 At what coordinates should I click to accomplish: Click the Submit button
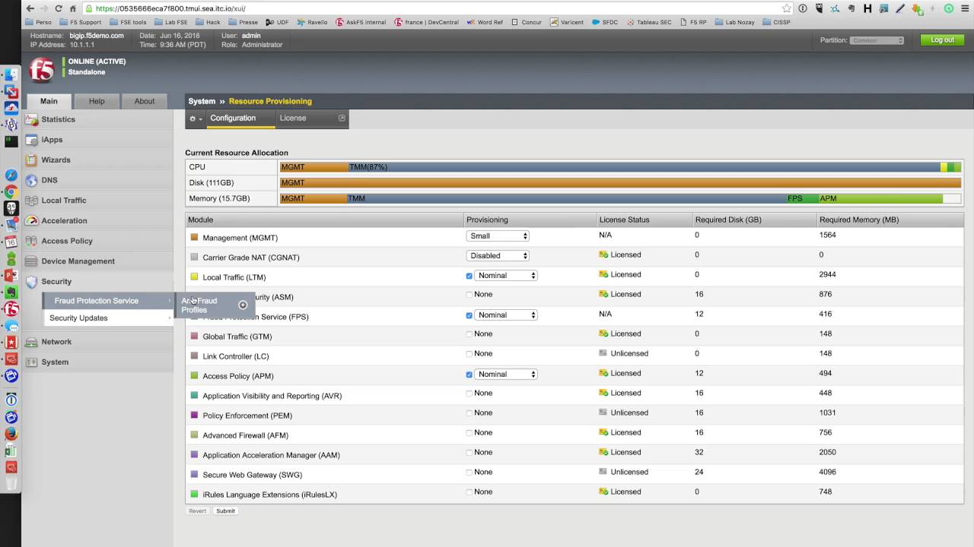click(225, 511)
